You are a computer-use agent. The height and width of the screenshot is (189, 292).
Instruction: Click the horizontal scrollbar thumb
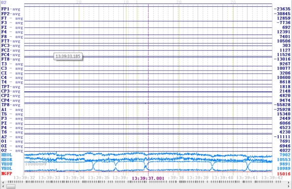(x=11, y=187)
